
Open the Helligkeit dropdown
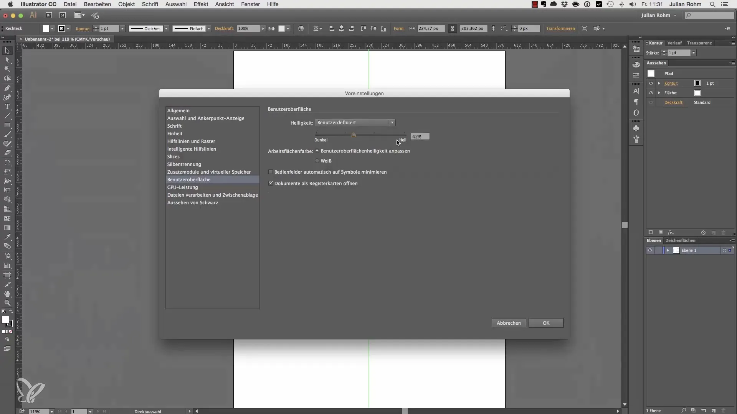[355, 123]
